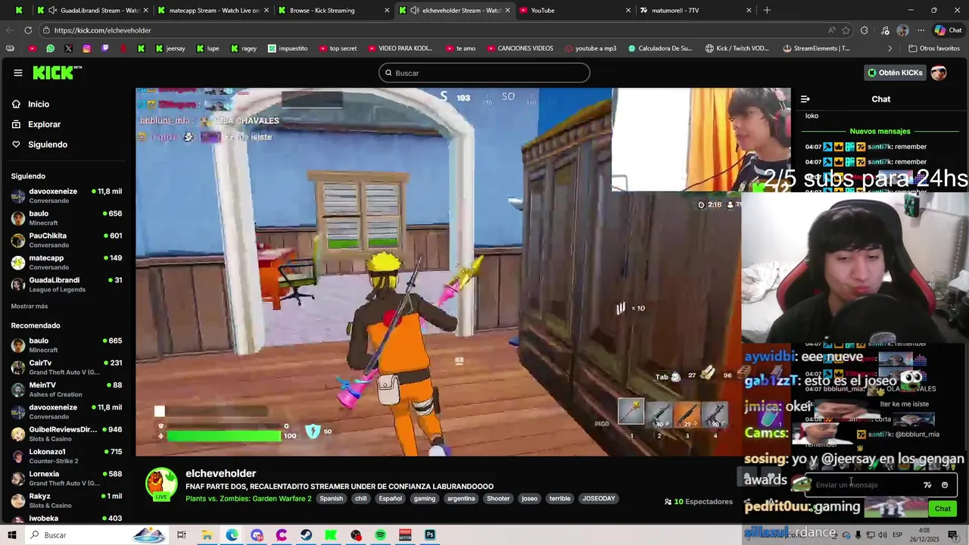Select the joseo tag

(x=530, y=499)
